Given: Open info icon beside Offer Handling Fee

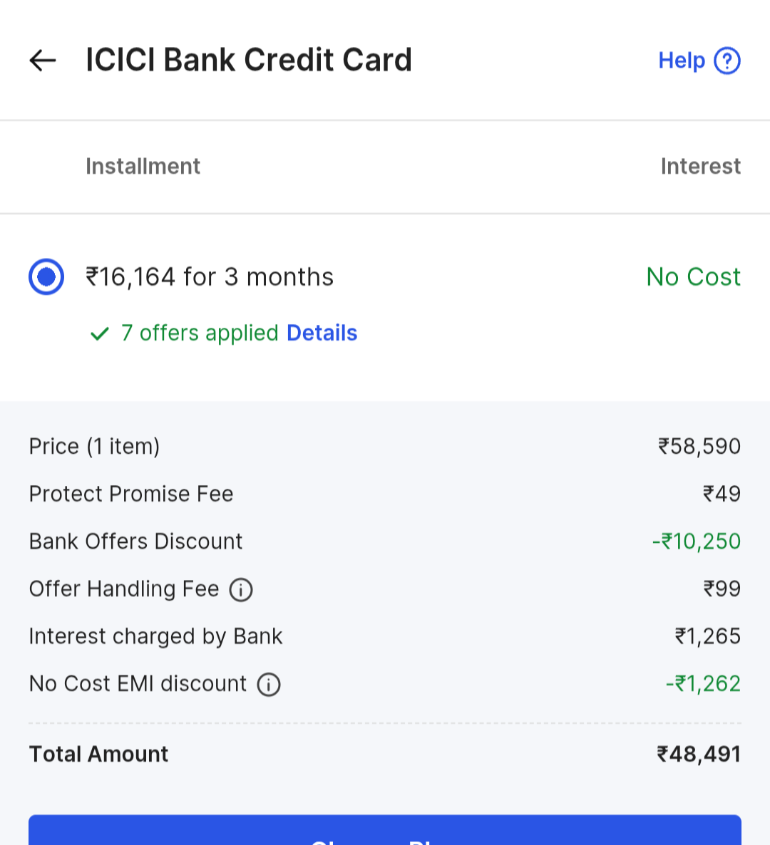Looking at the screenshot, I should pyautogui.click(x=241, y=590).
